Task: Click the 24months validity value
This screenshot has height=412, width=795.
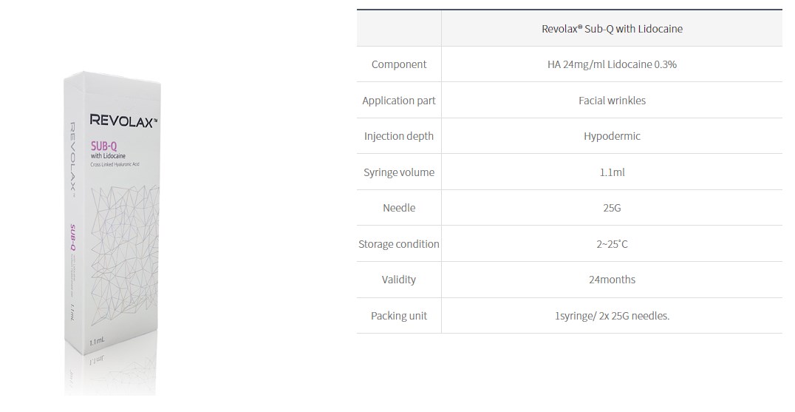Action: 612,280
